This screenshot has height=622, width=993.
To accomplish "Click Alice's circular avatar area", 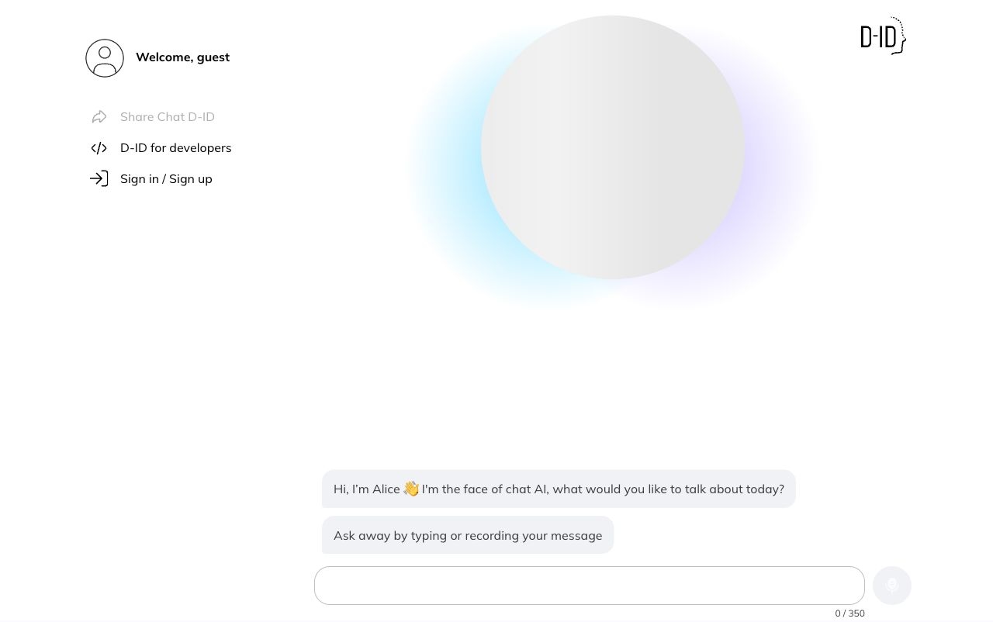I will 612,147.
